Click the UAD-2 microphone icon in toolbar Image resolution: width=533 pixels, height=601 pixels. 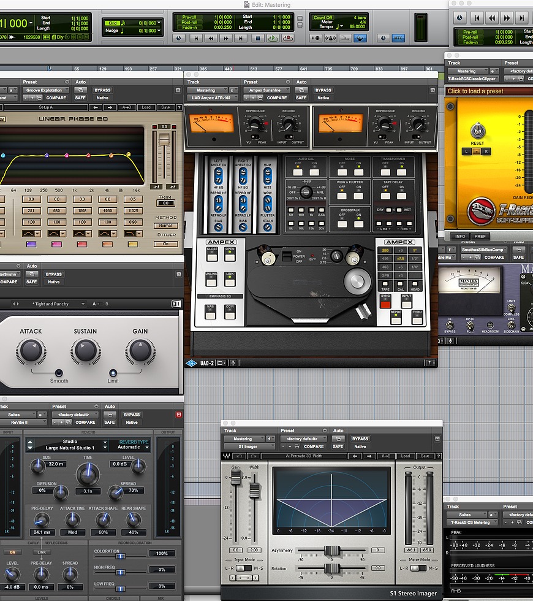click(x=233, y=362)
